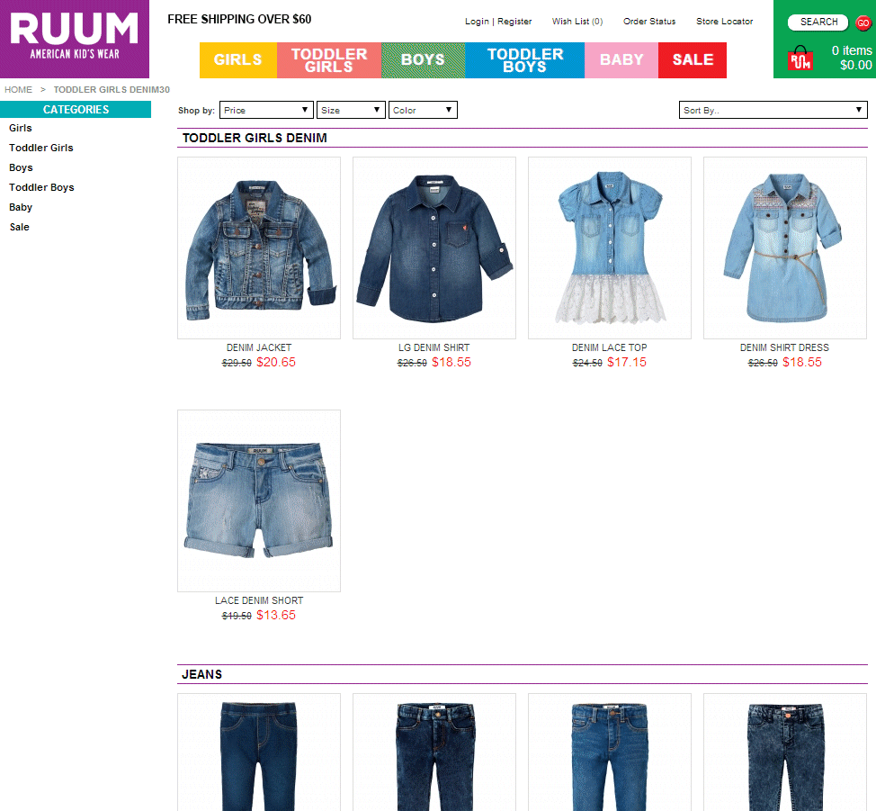Click the red GO search button
Screen dimensions: 876x811
pyautogui.click(x=863, y=23)
